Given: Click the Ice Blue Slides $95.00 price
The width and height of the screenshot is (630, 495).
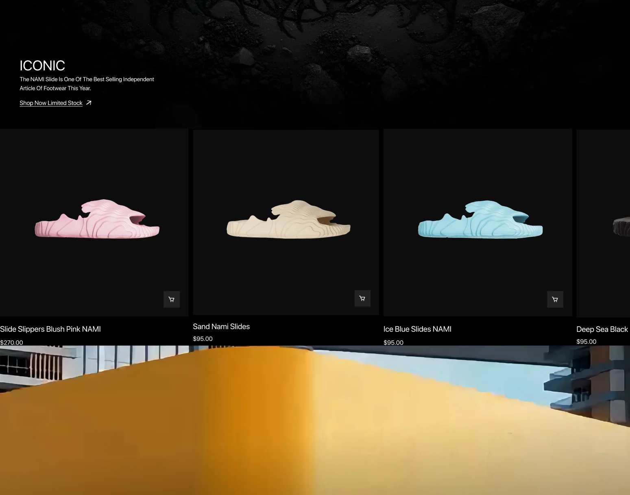Looking at the screenshot, I should 393,342.
